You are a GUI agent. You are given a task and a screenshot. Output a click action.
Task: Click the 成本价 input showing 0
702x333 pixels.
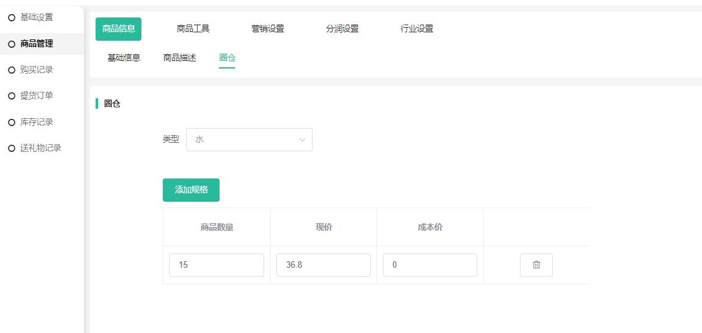(x=429, y=265)
